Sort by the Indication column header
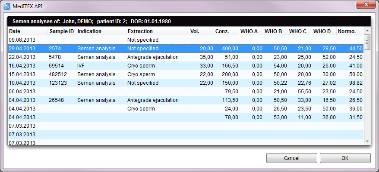 click(x=101, y=31)
